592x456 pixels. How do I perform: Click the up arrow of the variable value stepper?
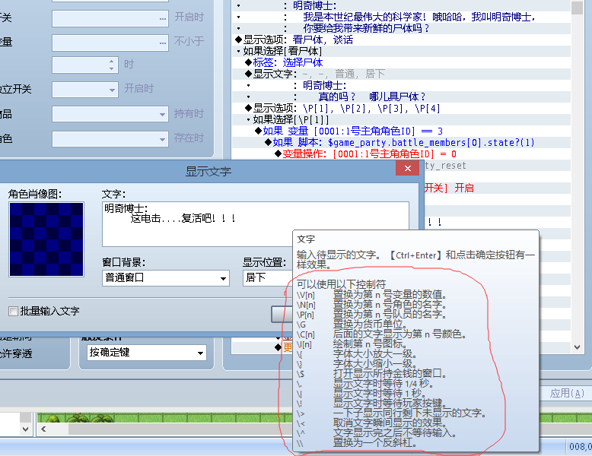coord(111,61)
